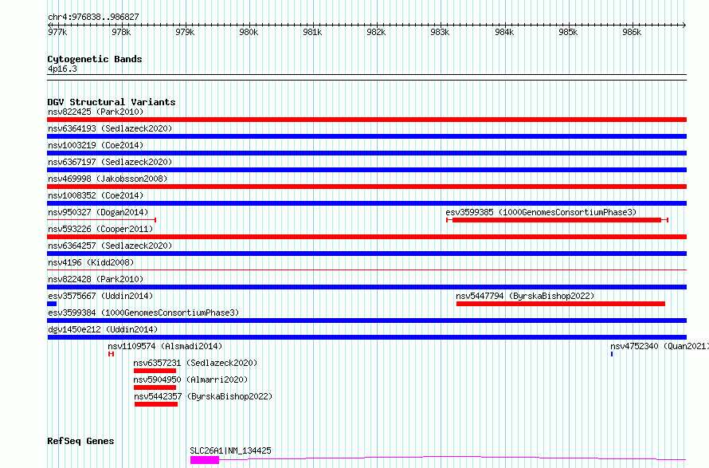Select the red nsv5904950 variant bar
This screenshot has height=468, width=709.
(155, 387)
